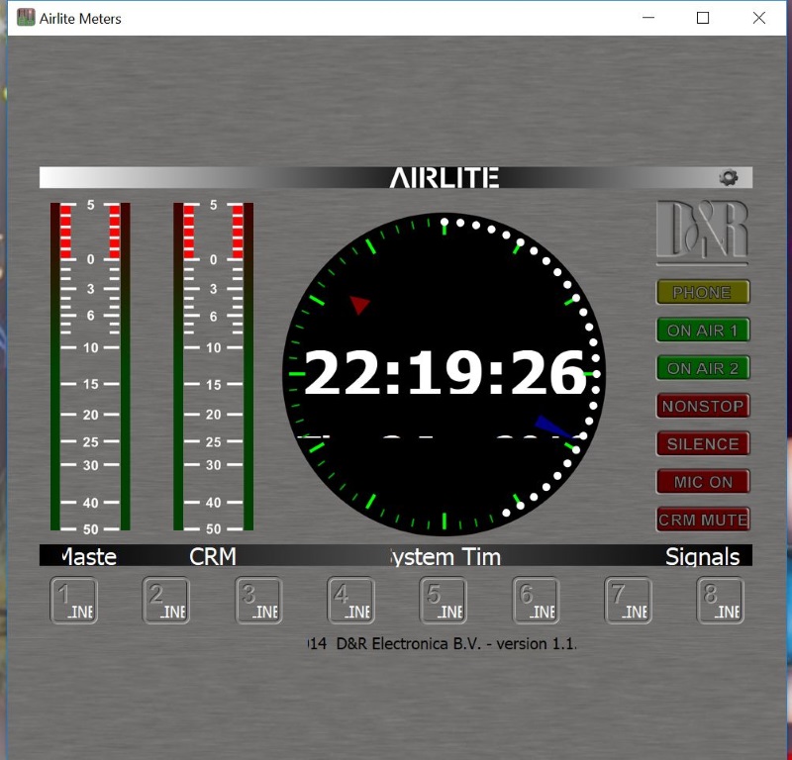Click the D&R logo
This screenshot has width=792, height=760.
[702, 233]
